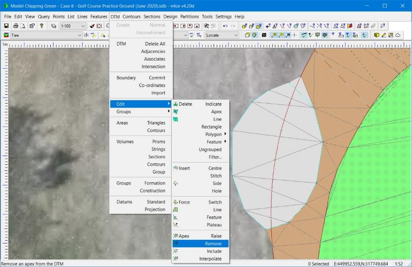
Task: Pan view left with the left-arrow icon
Action: (x=176, y=26)
